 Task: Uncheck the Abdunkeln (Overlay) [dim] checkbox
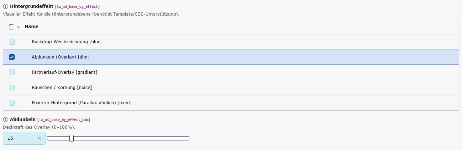pos(12,57)
